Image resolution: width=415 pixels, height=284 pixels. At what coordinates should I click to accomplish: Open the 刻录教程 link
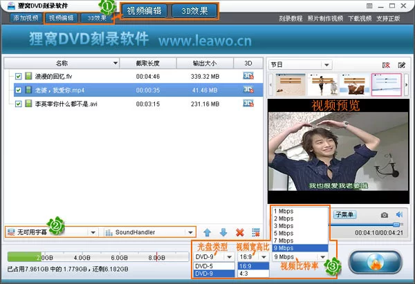click(290, 19)
